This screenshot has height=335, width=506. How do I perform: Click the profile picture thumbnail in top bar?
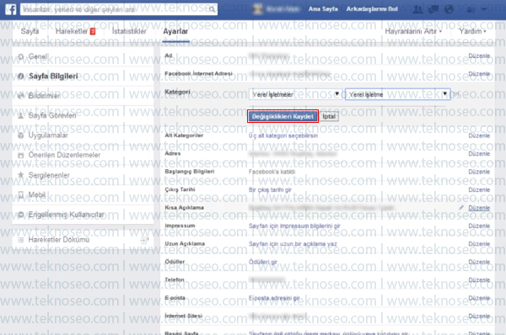point(258,9)
